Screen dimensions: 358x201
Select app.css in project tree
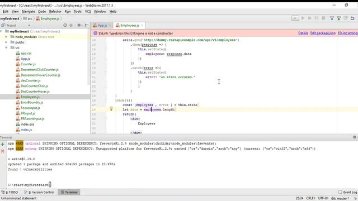click(26, 53)
